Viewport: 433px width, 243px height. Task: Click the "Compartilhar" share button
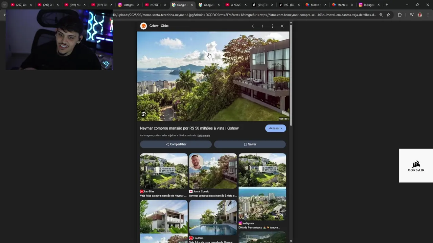pyautogui.click(x=176, y=144)
